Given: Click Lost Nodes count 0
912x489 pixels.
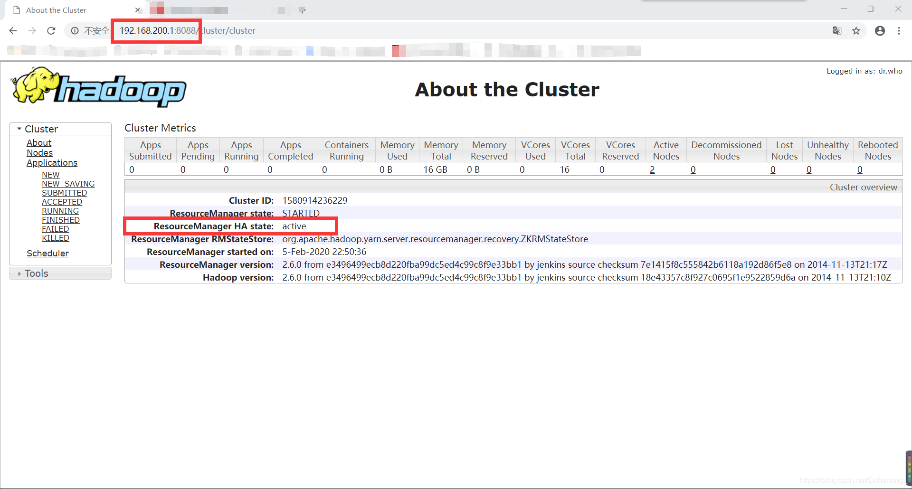Looking at the screenshot, I should click(x=773, y=169).
